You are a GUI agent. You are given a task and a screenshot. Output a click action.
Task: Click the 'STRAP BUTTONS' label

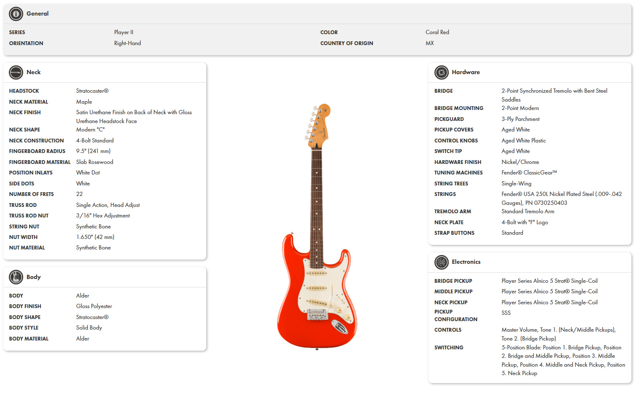click(x=454, y=233)
